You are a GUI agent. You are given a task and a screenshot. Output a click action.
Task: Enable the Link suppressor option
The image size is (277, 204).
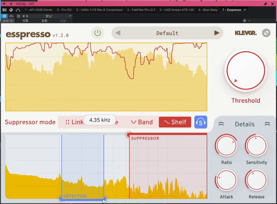(74, 122)
